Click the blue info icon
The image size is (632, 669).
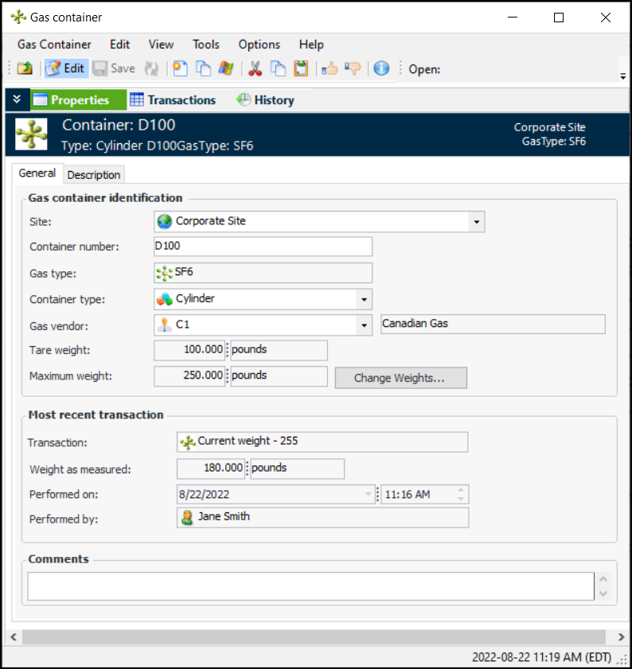pyautogui.click(x=381, y=68)
